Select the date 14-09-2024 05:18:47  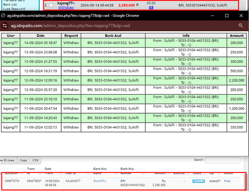(41, 43)
